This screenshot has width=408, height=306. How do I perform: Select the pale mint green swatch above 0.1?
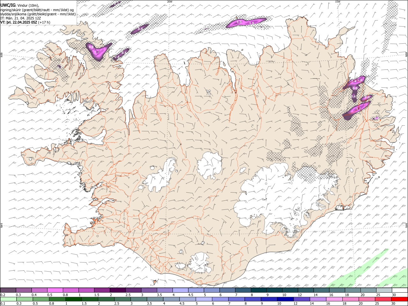coord(8,299)
